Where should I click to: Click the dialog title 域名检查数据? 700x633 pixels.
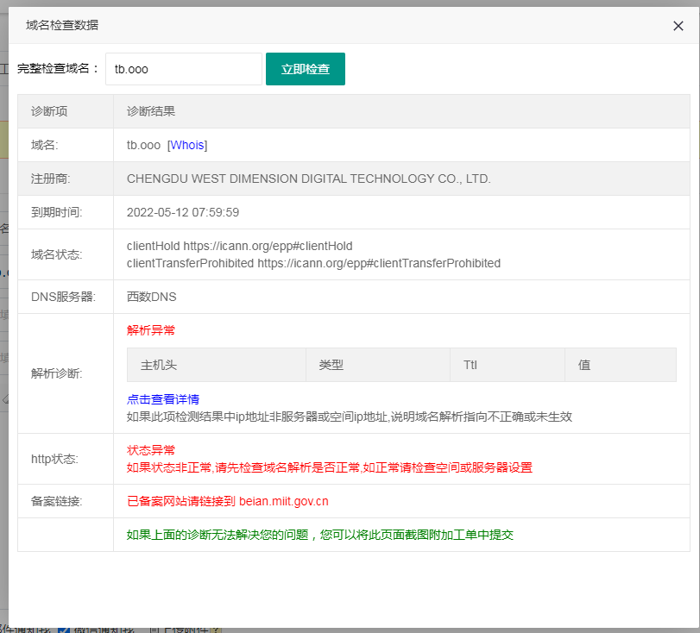pyautogui.click(x=62, y=25)
